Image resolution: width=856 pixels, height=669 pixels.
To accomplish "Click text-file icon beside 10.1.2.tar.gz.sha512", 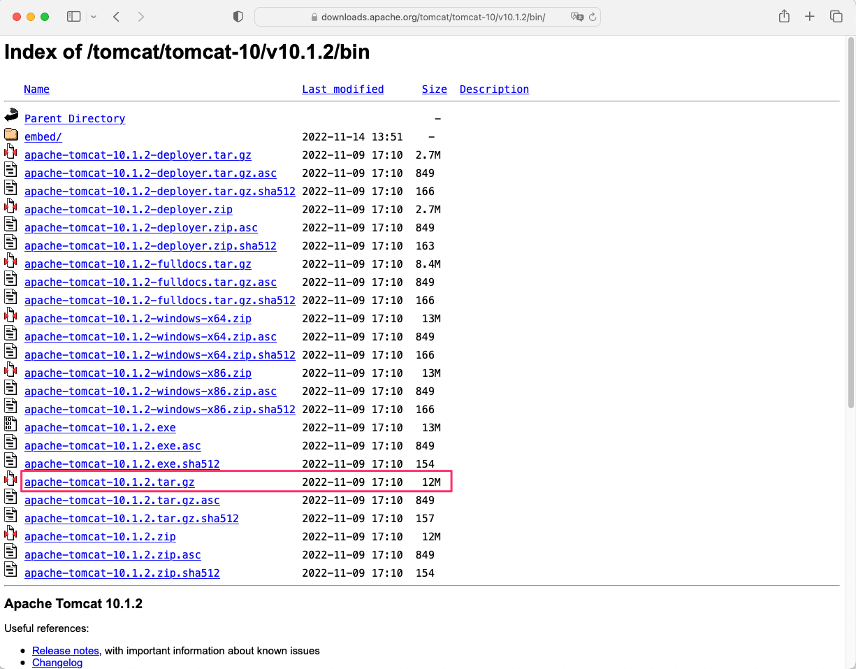I will [x=10, y=515].
